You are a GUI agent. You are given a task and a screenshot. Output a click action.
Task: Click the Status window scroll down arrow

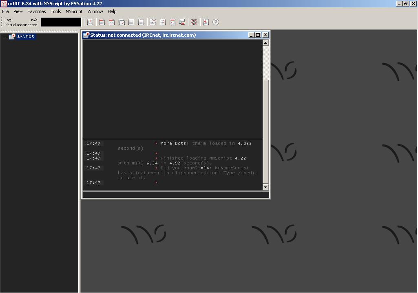coord(266,187)
